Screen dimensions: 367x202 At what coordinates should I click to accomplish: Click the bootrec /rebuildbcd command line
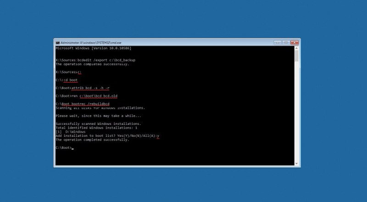click(x=83, y=104)
